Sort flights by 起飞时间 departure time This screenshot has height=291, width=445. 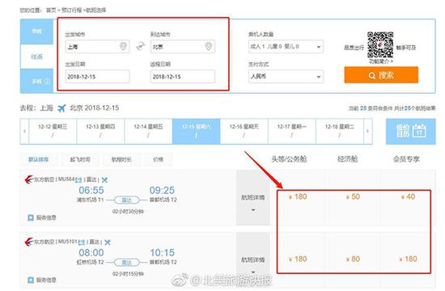pos(80,159)
